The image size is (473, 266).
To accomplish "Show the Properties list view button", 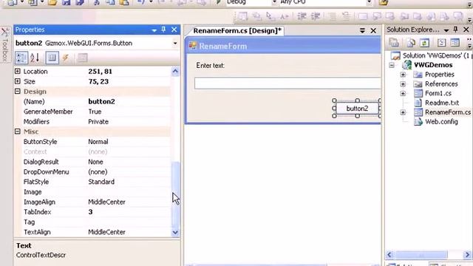I will tap(52, 58).
